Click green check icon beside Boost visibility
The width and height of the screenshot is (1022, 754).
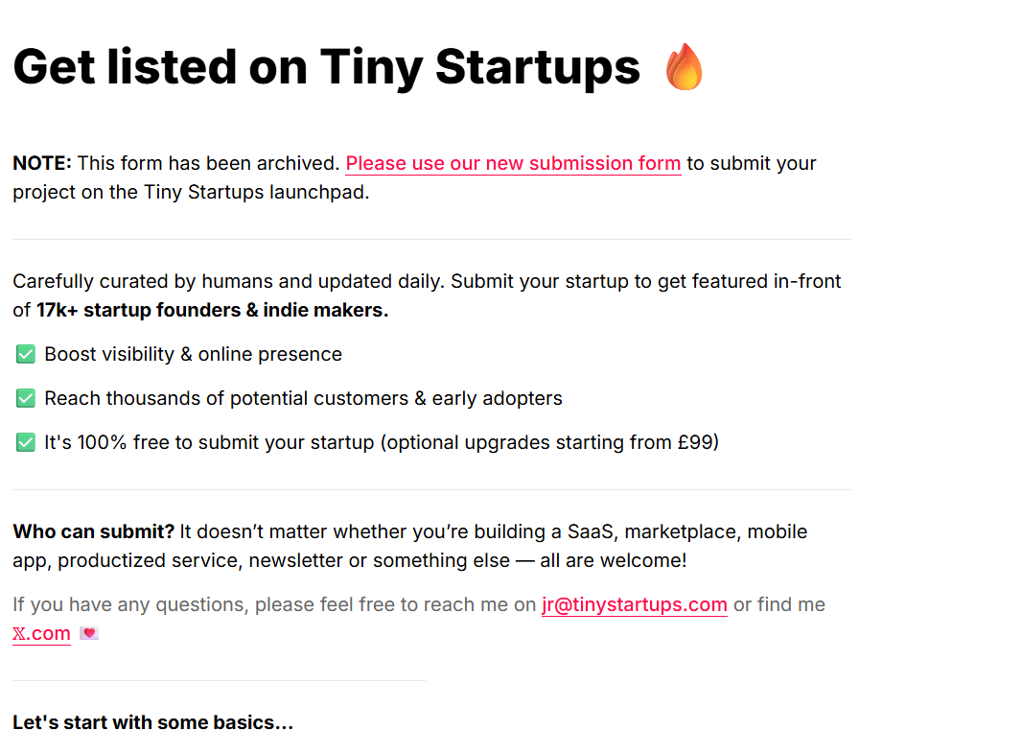tap(26, 354)
